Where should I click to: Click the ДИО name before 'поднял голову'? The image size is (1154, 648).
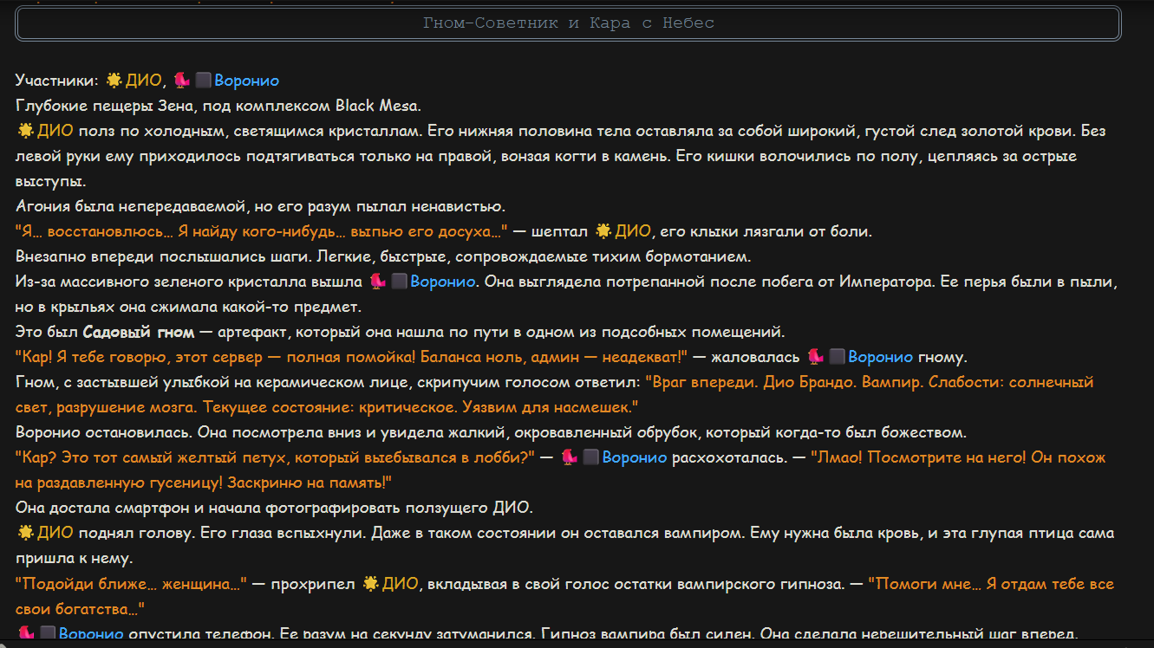pyautogui.click(x=55, y=533)
